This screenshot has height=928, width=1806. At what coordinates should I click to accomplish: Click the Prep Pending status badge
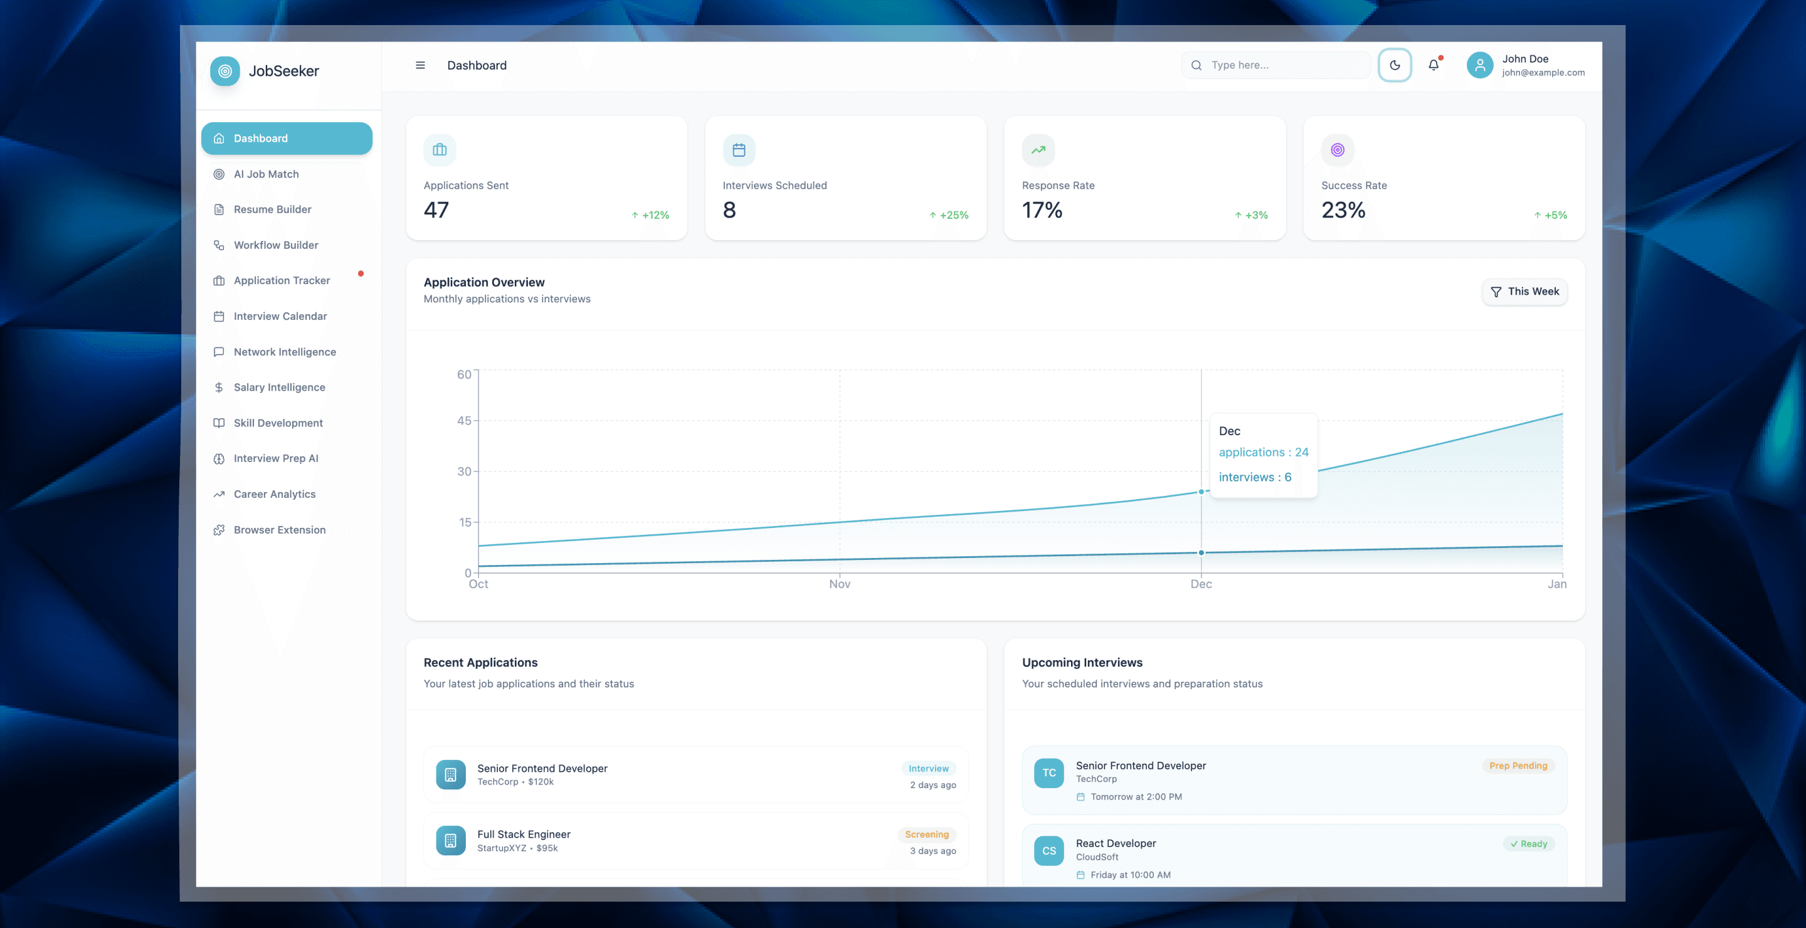(1518, 766)
